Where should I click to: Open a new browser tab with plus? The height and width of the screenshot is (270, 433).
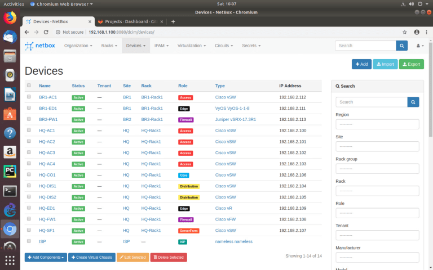(x=173, y=21)
